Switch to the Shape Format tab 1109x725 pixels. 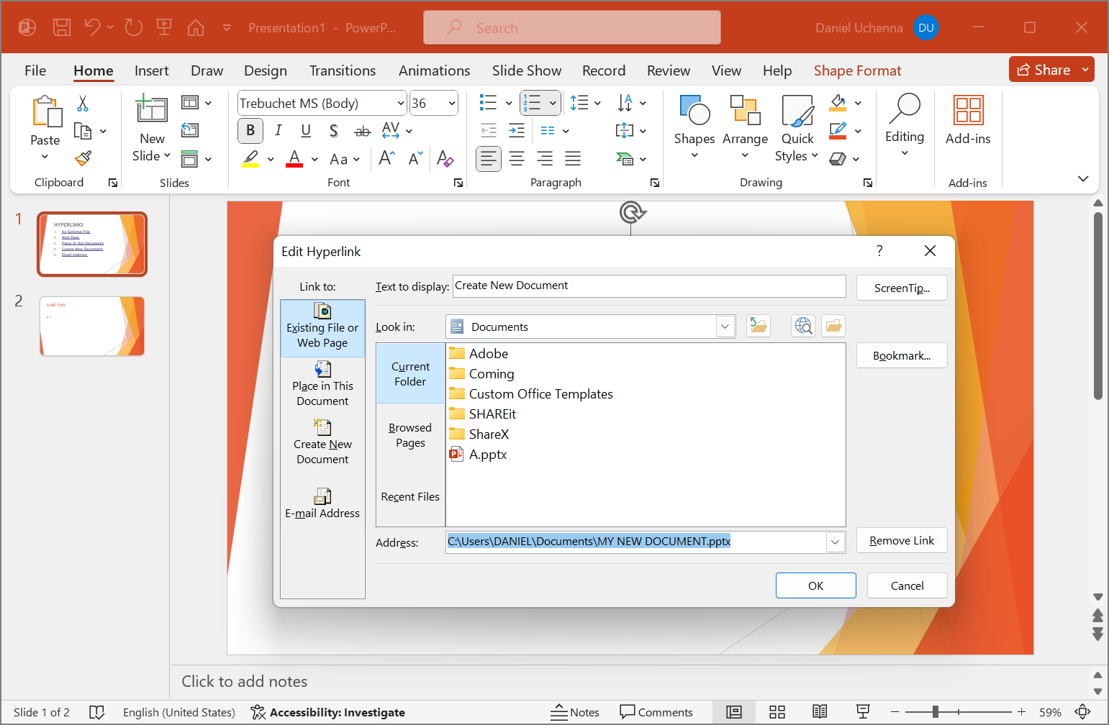(x=857, y=70)
